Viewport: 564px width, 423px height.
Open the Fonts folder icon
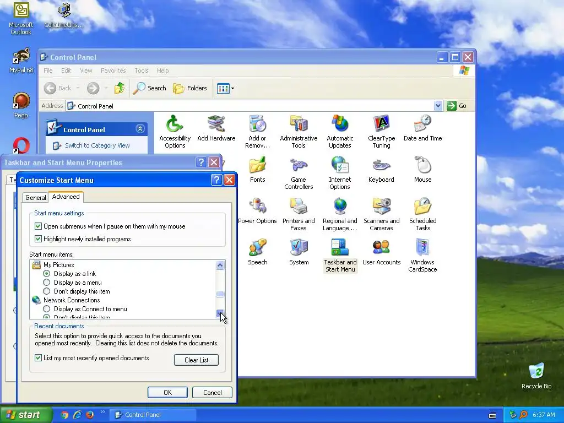click(x=258, y=170)
